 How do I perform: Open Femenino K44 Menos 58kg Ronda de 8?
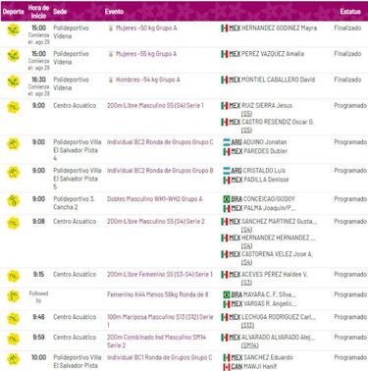(x=158, y=294)
